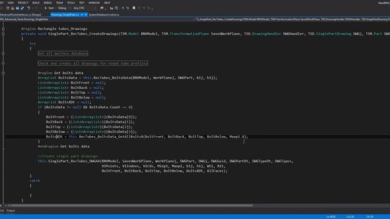Click the '#endregion Get bolts data' line
The width and height of the screenshot is (390, 219).
coord(63,147)
